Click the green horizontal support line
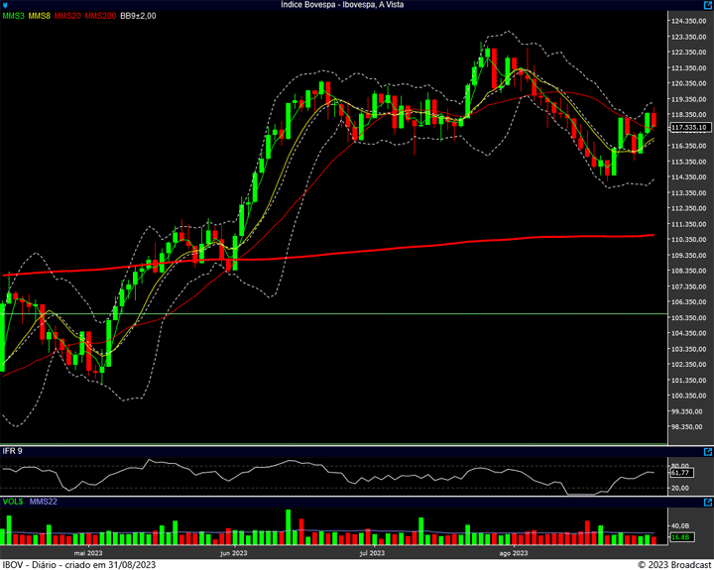714x570 pixels. 397,313
